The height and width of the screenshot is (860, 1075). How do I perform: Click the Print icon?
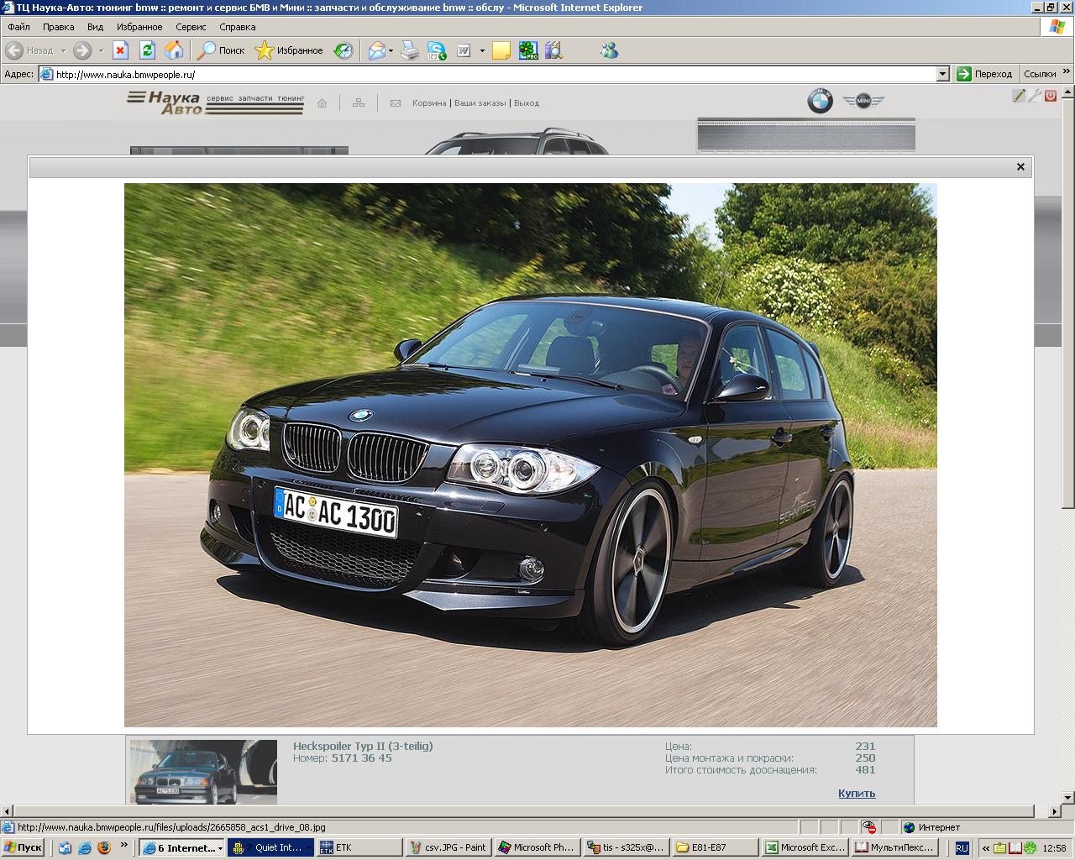pos(409,50)
